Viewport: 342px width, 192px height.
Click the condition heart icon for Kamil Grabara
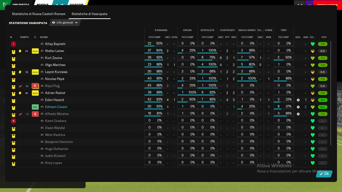pos(313,121)
